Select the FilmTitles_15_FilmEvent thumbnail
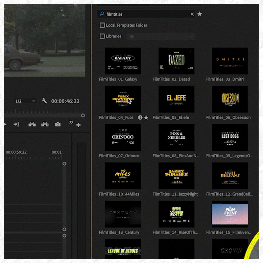Screen dimensions: 263x263 (x=230, y=214)
